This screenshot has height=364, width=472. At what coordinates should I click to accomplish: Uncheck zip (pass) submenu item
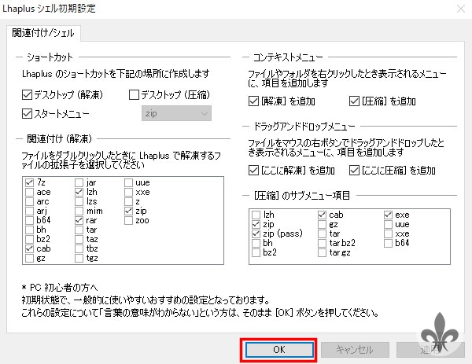(256, 233)
